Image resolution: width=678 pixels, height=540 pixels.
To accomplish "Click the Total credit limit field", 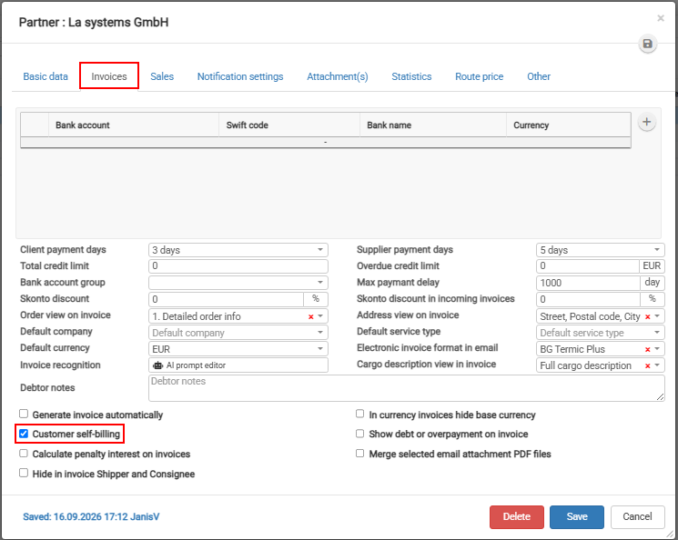I will click(x=238, y=266).
